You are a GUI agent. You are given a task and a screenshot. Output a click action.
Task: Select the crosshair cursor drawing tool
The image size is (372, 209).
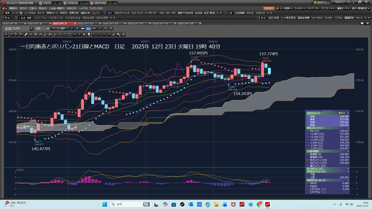click(6, 35)
